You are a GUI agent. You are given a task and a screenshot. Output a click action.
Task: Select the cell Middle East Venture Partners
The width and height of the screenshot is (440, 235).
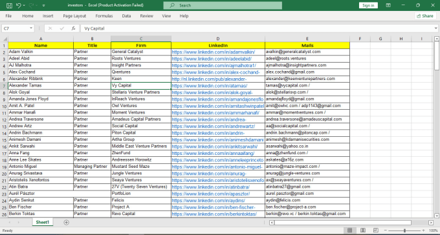141,146
